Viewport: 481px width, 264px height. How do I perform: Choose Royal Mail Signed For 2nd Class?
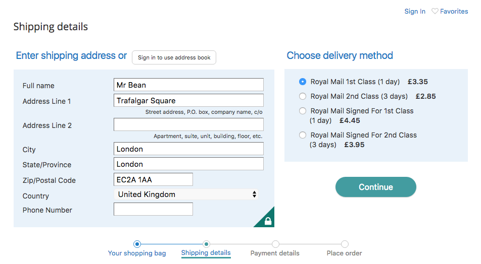[x=303, y=135]
